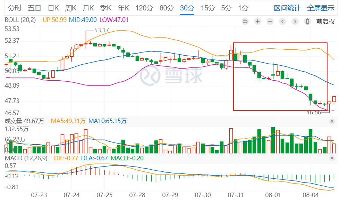Screen dimensions: 348x202
Task: Click the 07-30 date axis label
Action: click(203, 195)
